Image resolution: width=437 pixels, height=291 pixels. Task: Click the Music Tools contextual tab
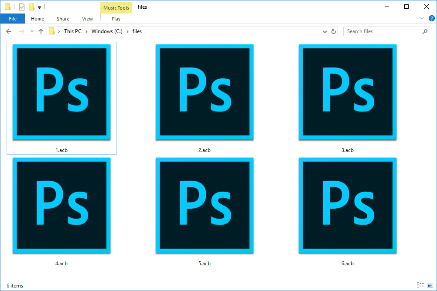(x=116, y=8)
